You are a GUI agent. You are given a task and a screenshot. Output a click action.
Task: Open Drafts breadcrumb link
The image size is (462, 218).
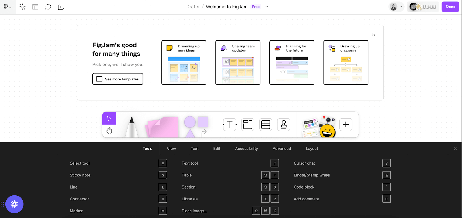click(193, 7)
